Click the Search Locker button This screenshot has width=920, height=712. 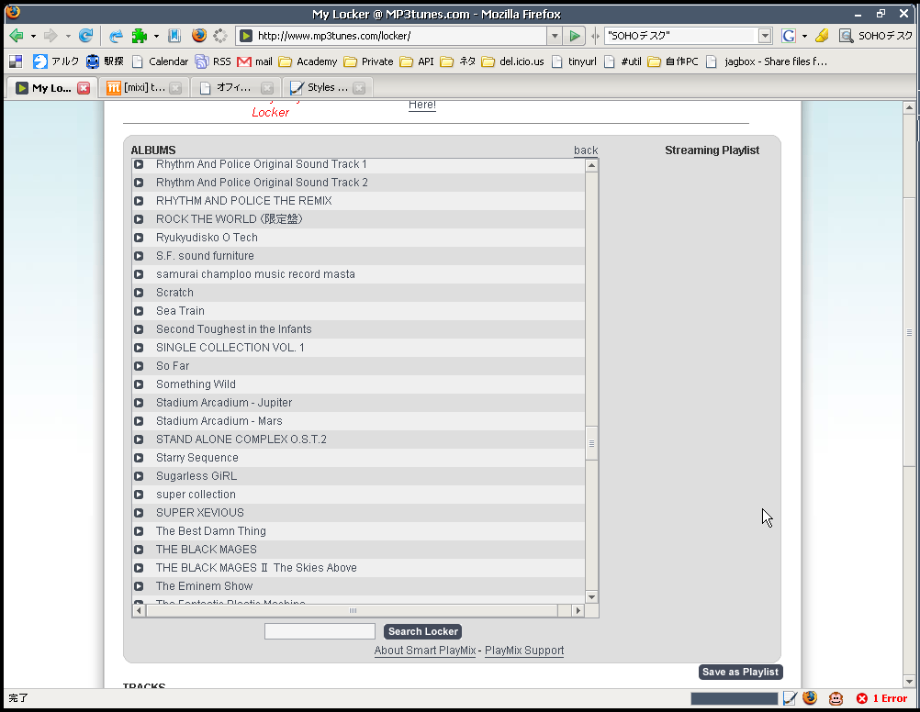tap(422, 631)
